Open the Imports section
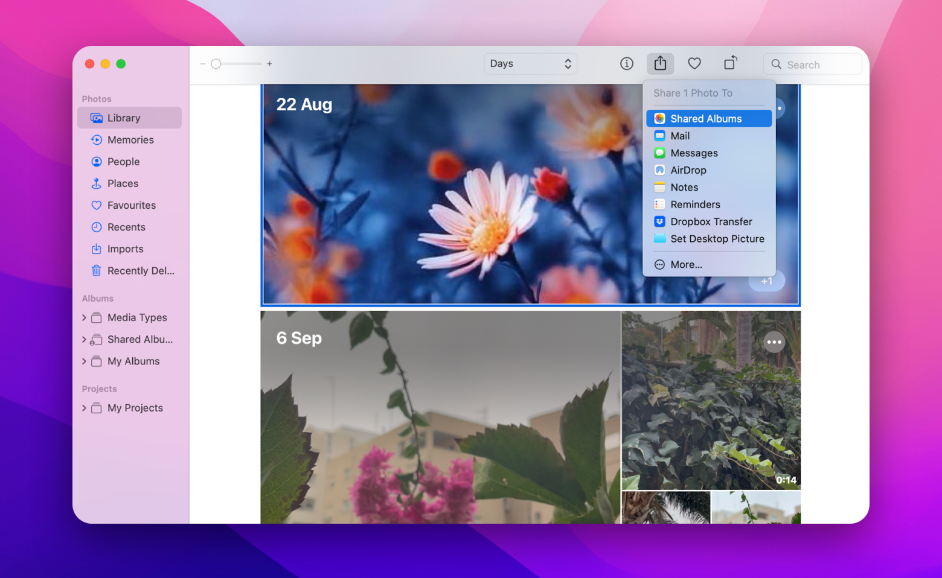Viewport: 942px width, 578px height. coord(125,249)
